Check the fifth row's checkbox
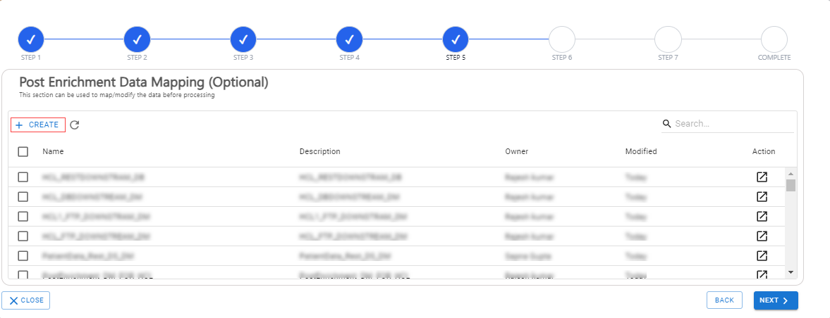 point(23,255)
